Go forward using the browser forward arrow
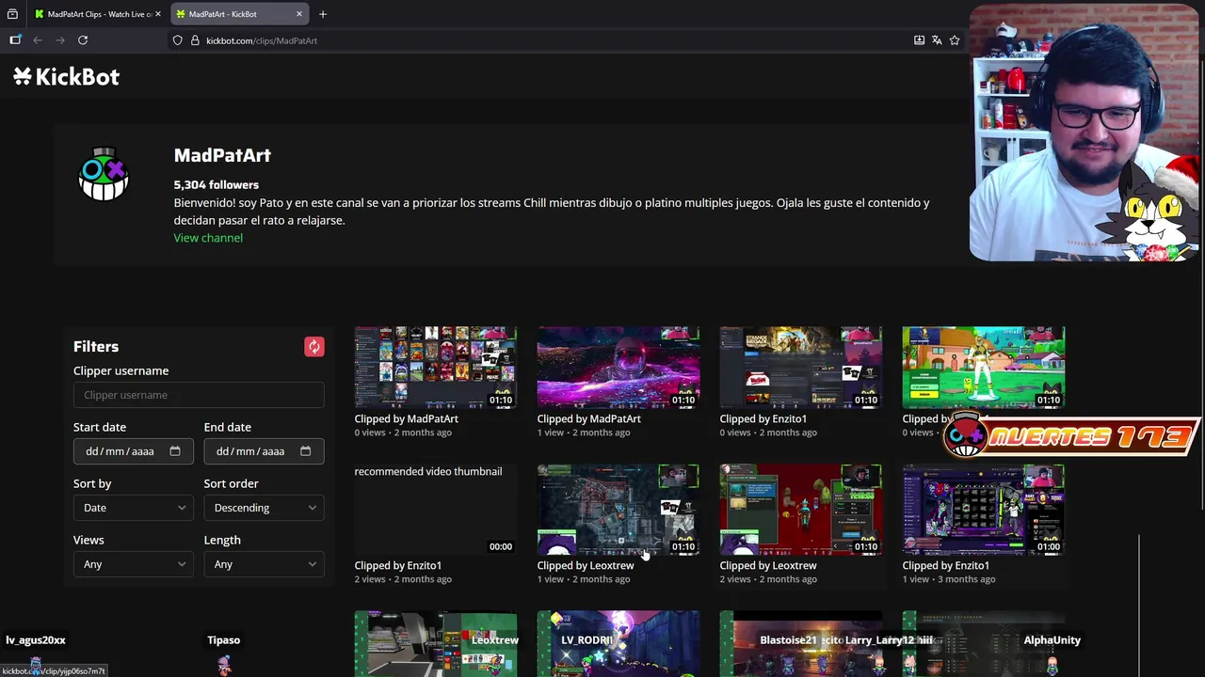Viewport: 1205px width, 677px height. (x=60, y=40)
